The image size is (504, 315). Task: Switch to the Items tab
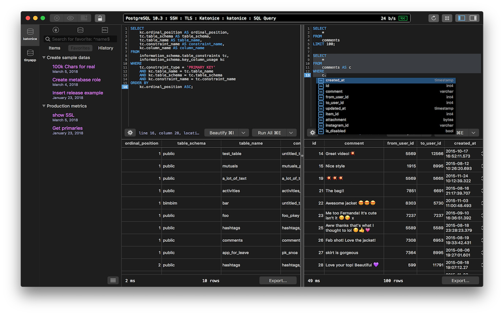pyautogui.click(x=54, y=48)
